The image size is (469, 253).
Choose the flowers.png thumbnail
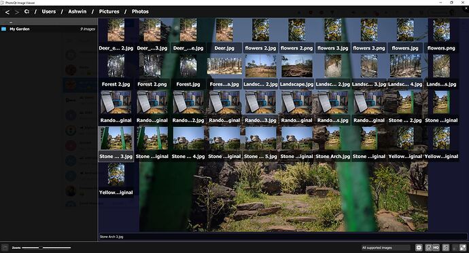pos(442,35)
